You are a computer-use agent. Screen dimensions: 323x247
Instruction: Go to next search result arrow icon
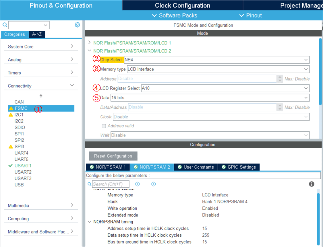click(154, 184)
